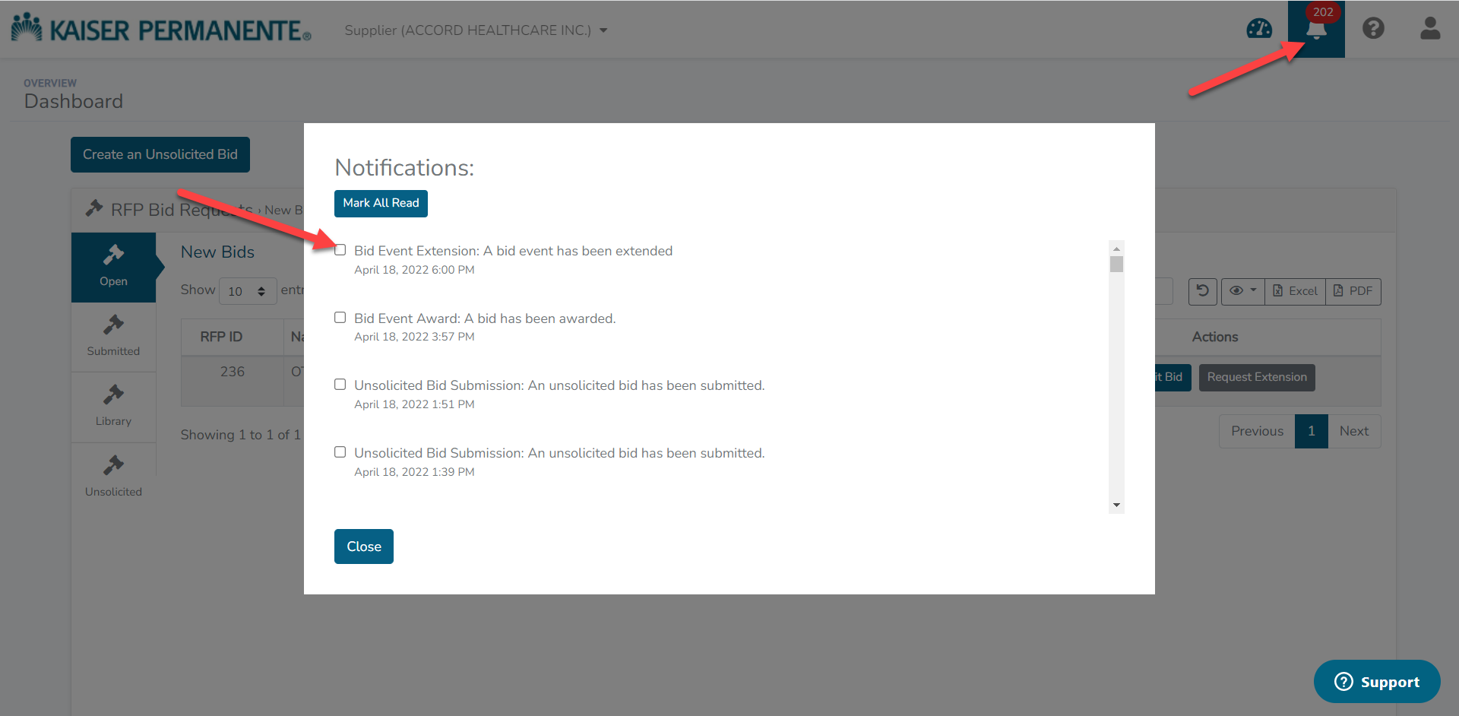Screen dimensions: 1459x716
Task: Click the Mark All Read button
Action: 380,203
